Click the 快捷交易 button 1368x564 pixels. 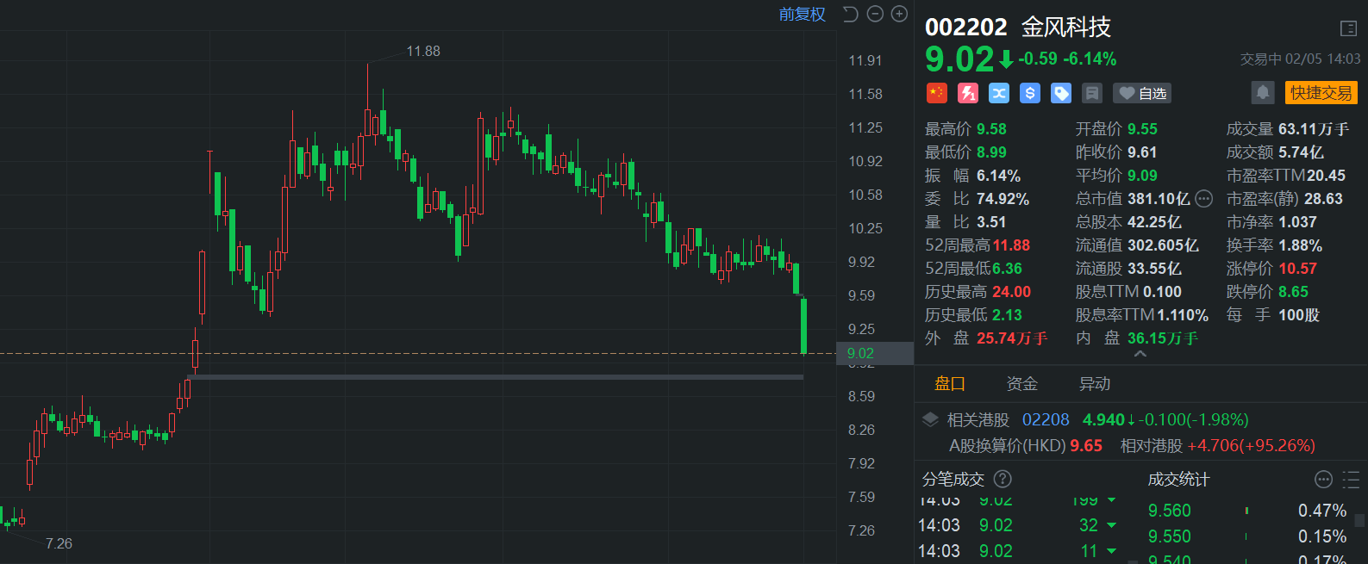1321,92
